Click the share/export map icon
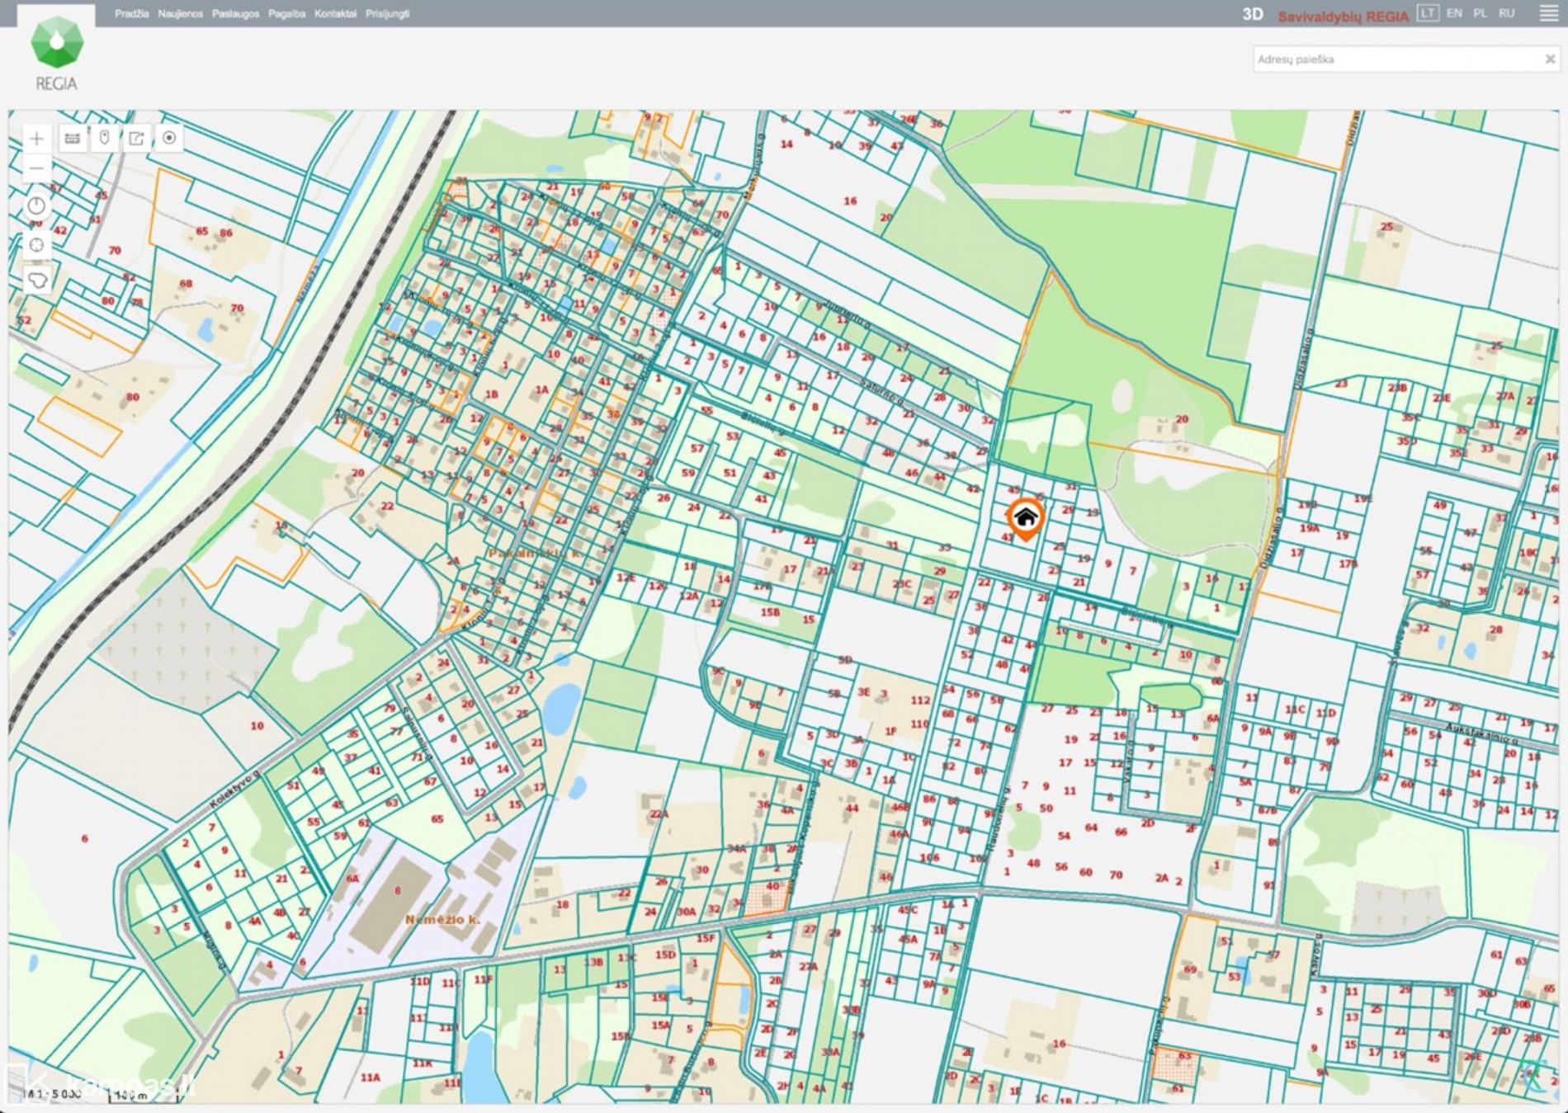Image resolution: width=1568 pixels, height=1113 pixels. (137, 139)
